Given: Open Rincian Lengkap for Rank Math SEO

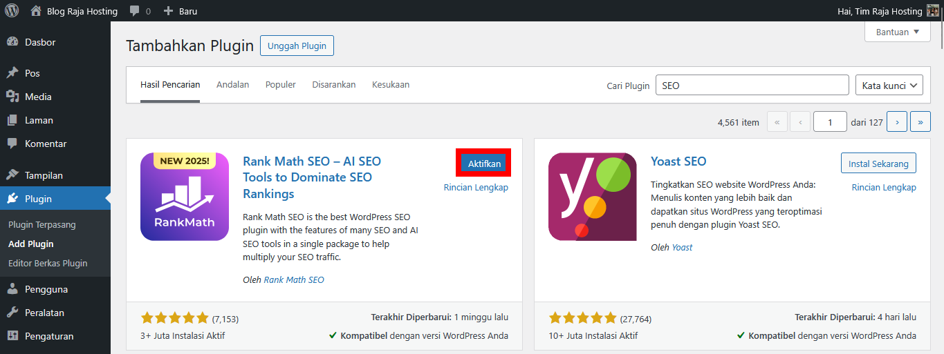Looking at the screenshot, I should tap(476, 187).
